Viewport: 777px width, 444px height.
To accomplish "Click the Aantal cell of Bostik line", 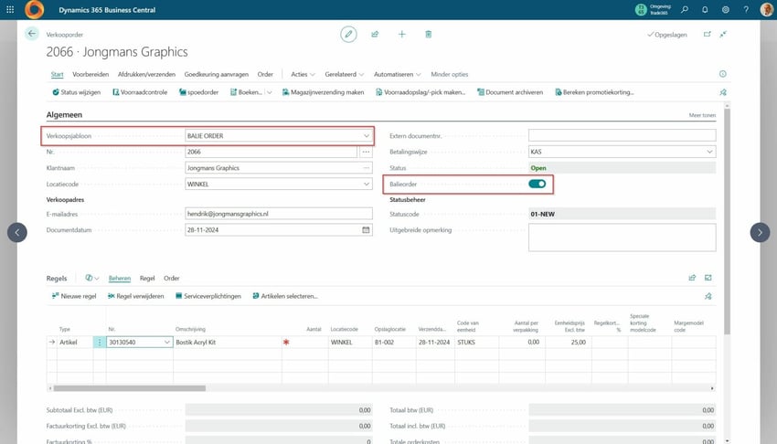I will click(x=307, y=342).
